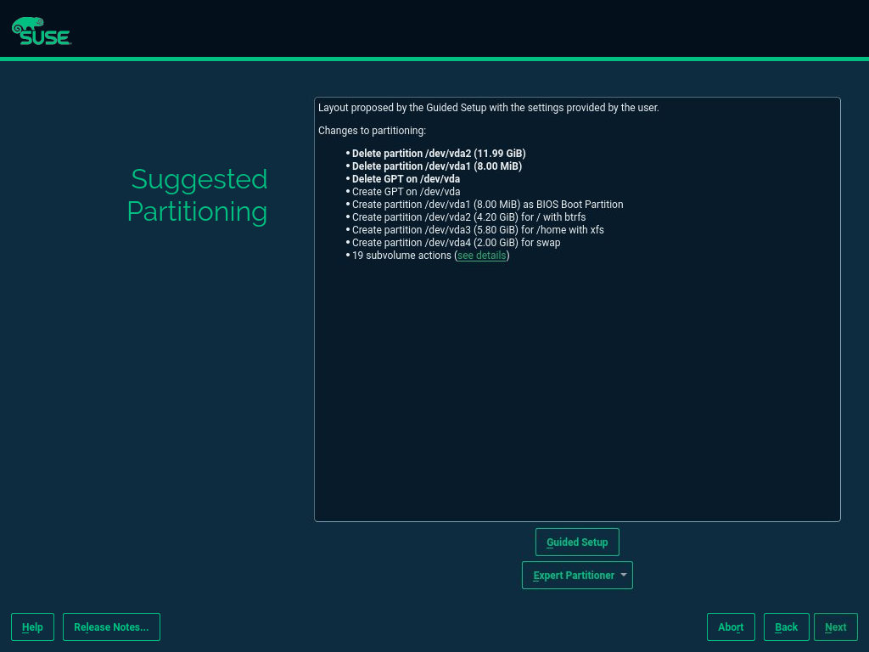Click the 'Delete partition /dev/vda2 (11.99 GiB)' entry
This screenshot has width=869, height=652.
tap(439, 154)
